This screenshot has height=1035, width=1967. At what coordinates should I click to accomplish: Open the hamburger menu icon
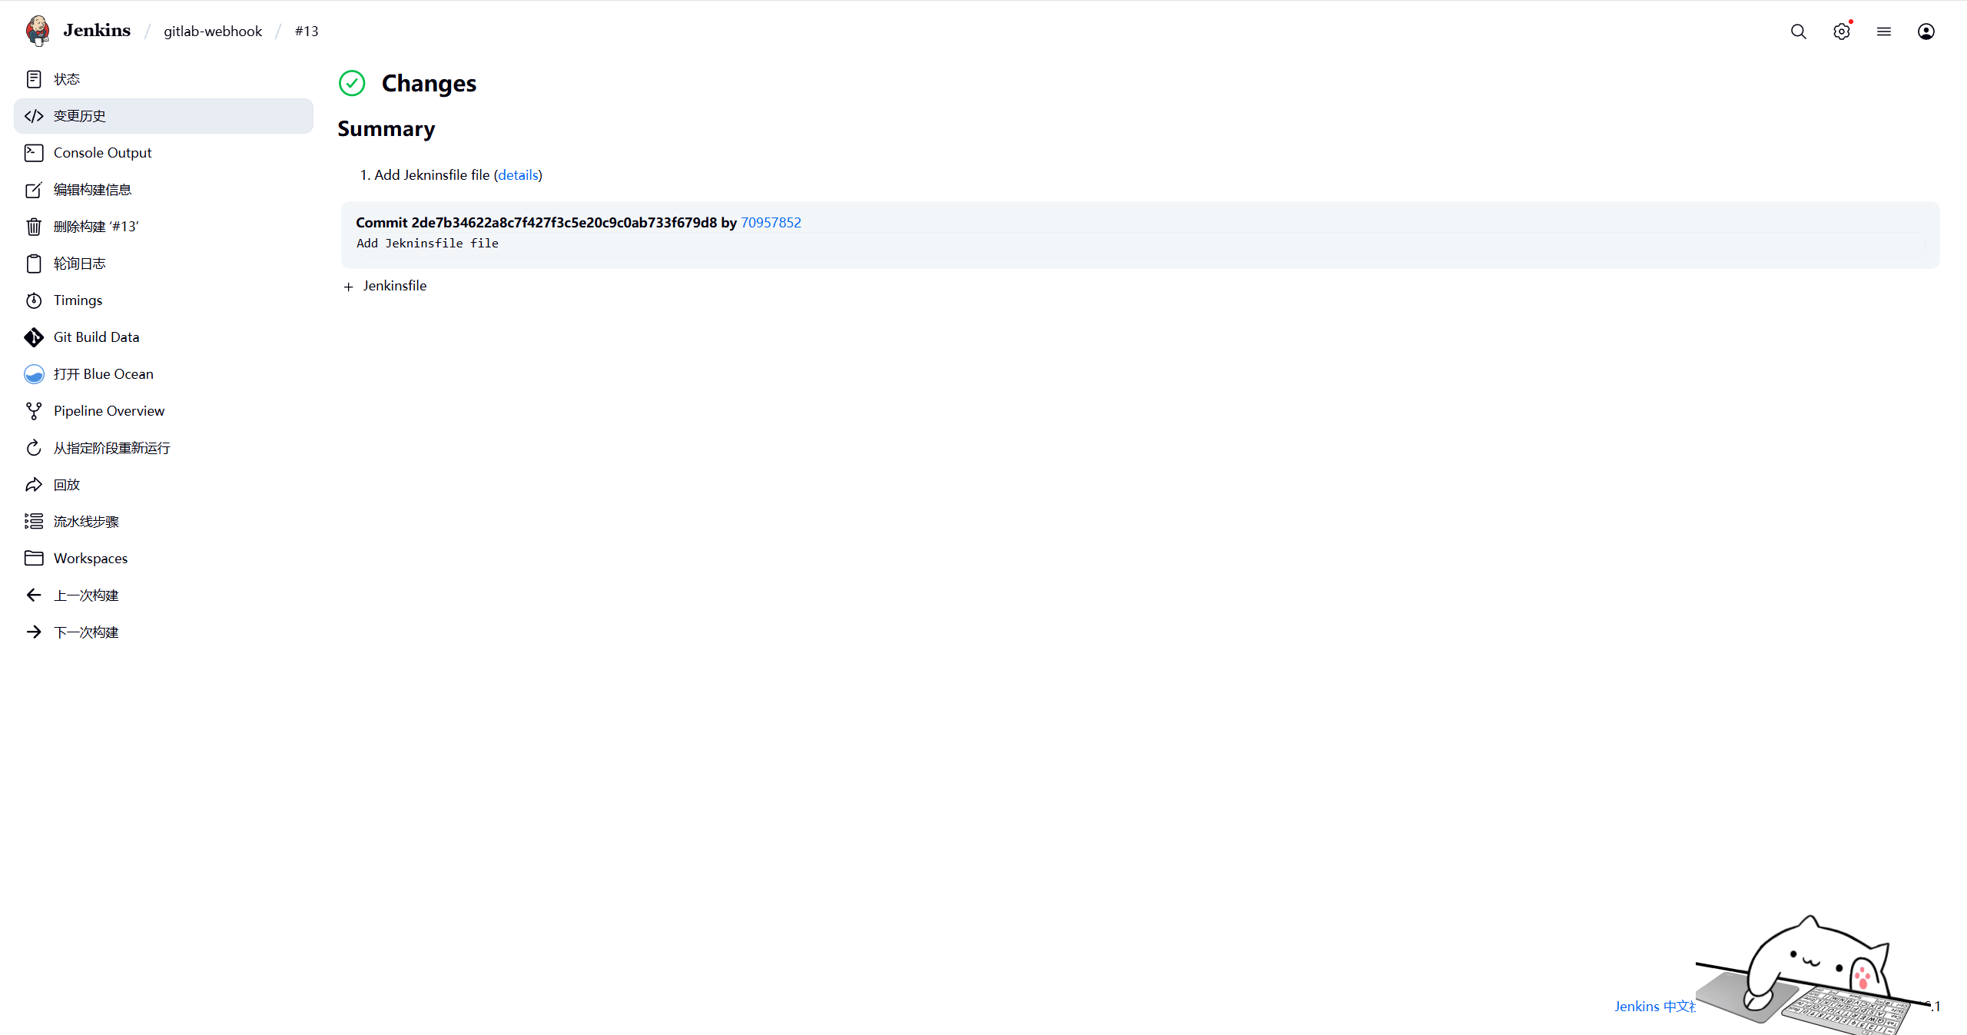coord(1883,32)
